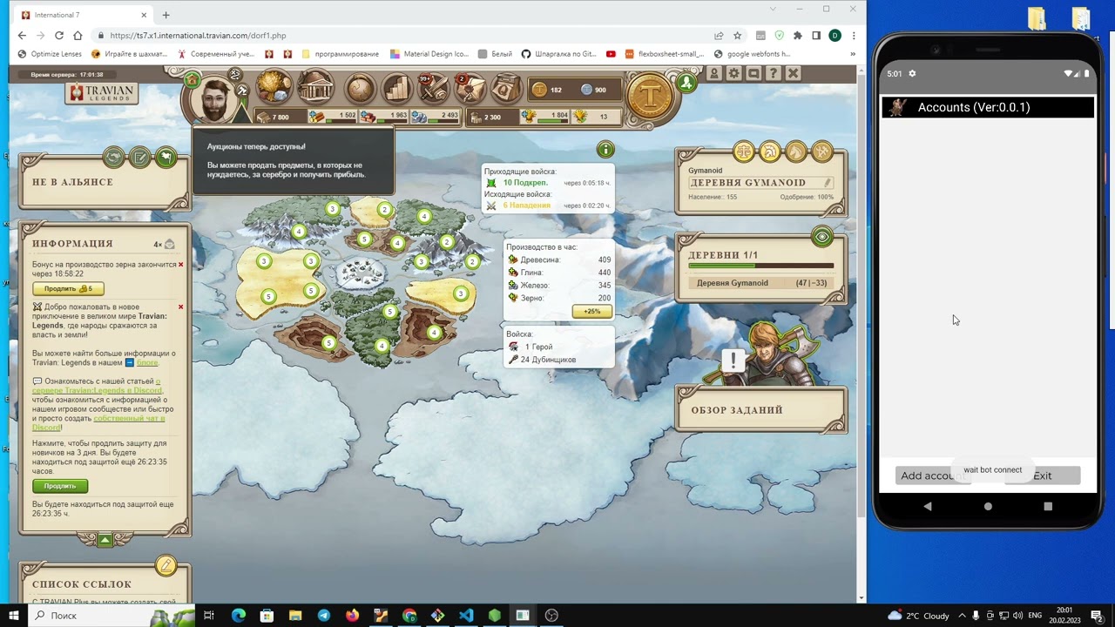The width and height of the screenshot is (1115, 627).
Task: Open the Optimize Lenses bookmark
Action: (x=50, y=54)
